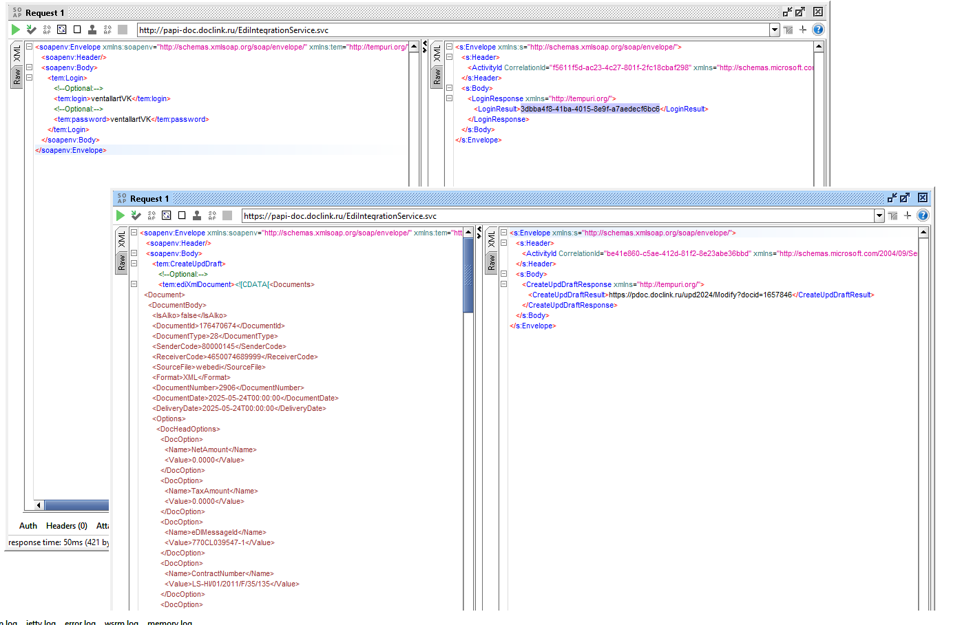Add assertion icon in back Login window toolbar
The width and height of the screenshot is (960, 625).
[31, 30]
